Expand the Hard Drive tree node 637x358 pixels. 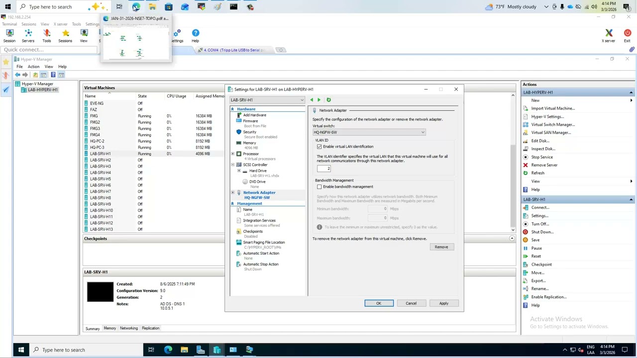point(239,171)
